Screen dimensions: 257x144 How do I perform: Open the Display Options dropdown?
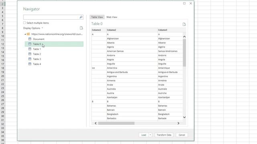click(x=33, y=28)
